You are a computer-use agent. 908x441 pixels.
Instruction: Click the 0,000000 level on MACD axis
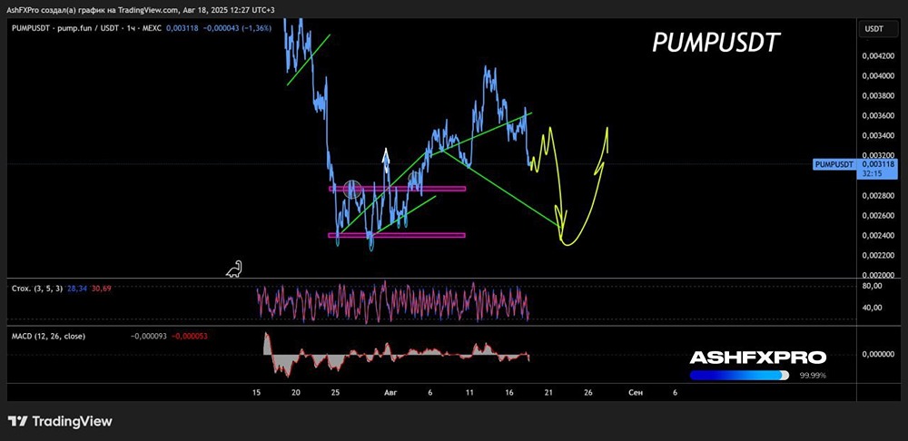[876, 354]
